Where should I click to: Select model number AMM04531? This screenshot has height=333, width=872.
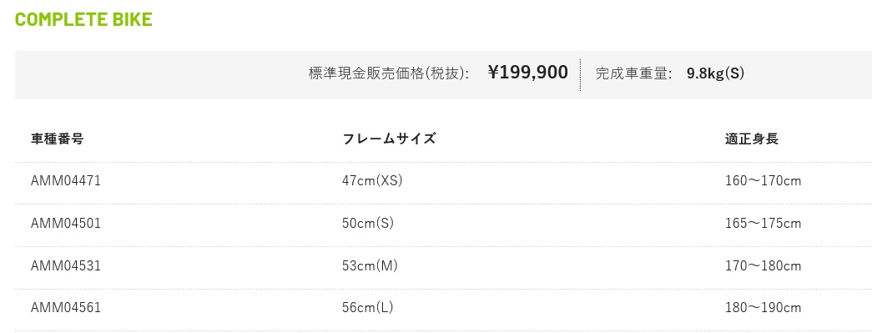66,265
